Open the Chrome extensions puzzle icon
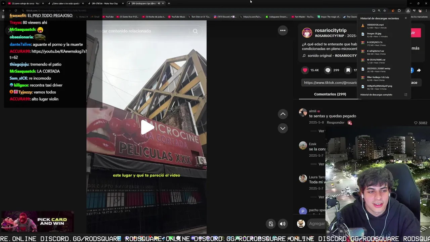 click(x=399, y=11)
